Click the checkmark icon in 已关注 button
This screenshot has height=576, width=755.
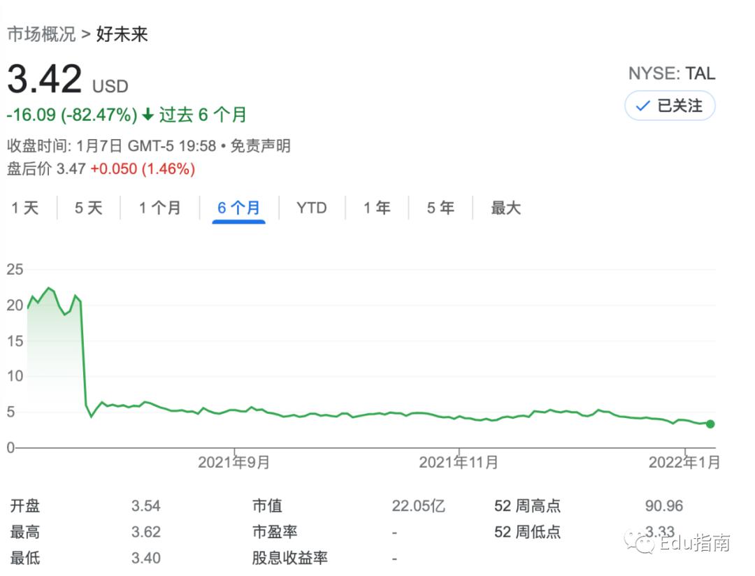(643, 106)
